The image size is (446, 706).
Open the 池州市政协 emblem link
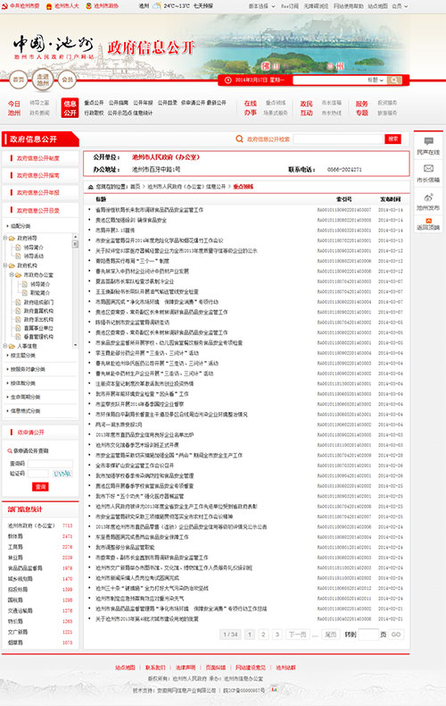(103, 6)
